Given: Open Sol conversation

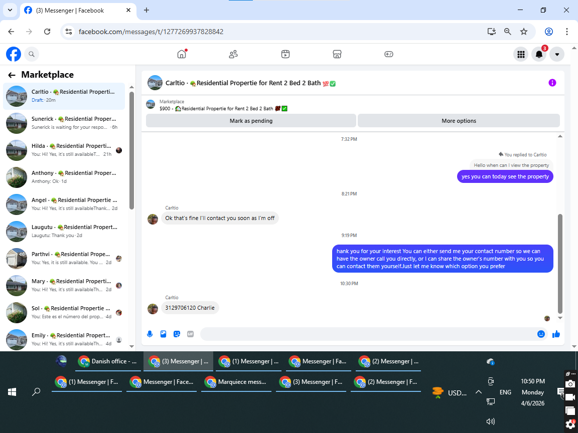Looking at the screenshot, I should click(x=64, y=313).
